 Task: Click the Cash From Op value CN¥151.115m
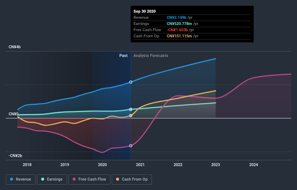click(x=179, y=36)
